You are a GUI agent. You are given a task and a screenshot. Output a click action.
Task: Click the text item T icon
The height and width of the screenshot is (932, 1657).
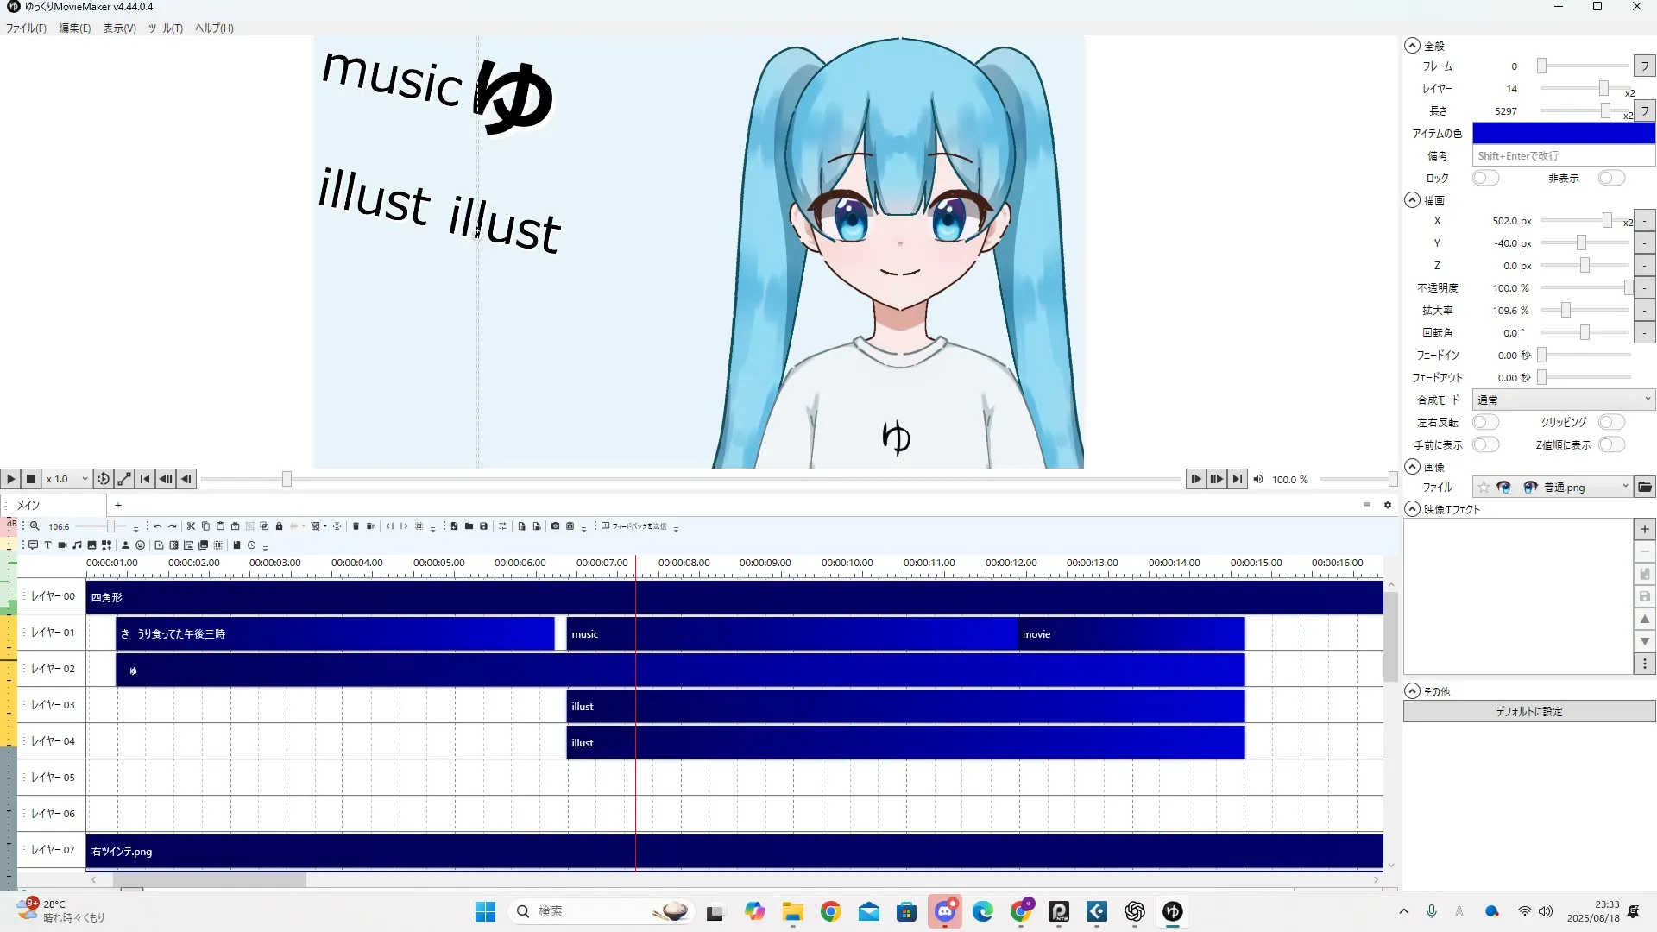[47, 545]
